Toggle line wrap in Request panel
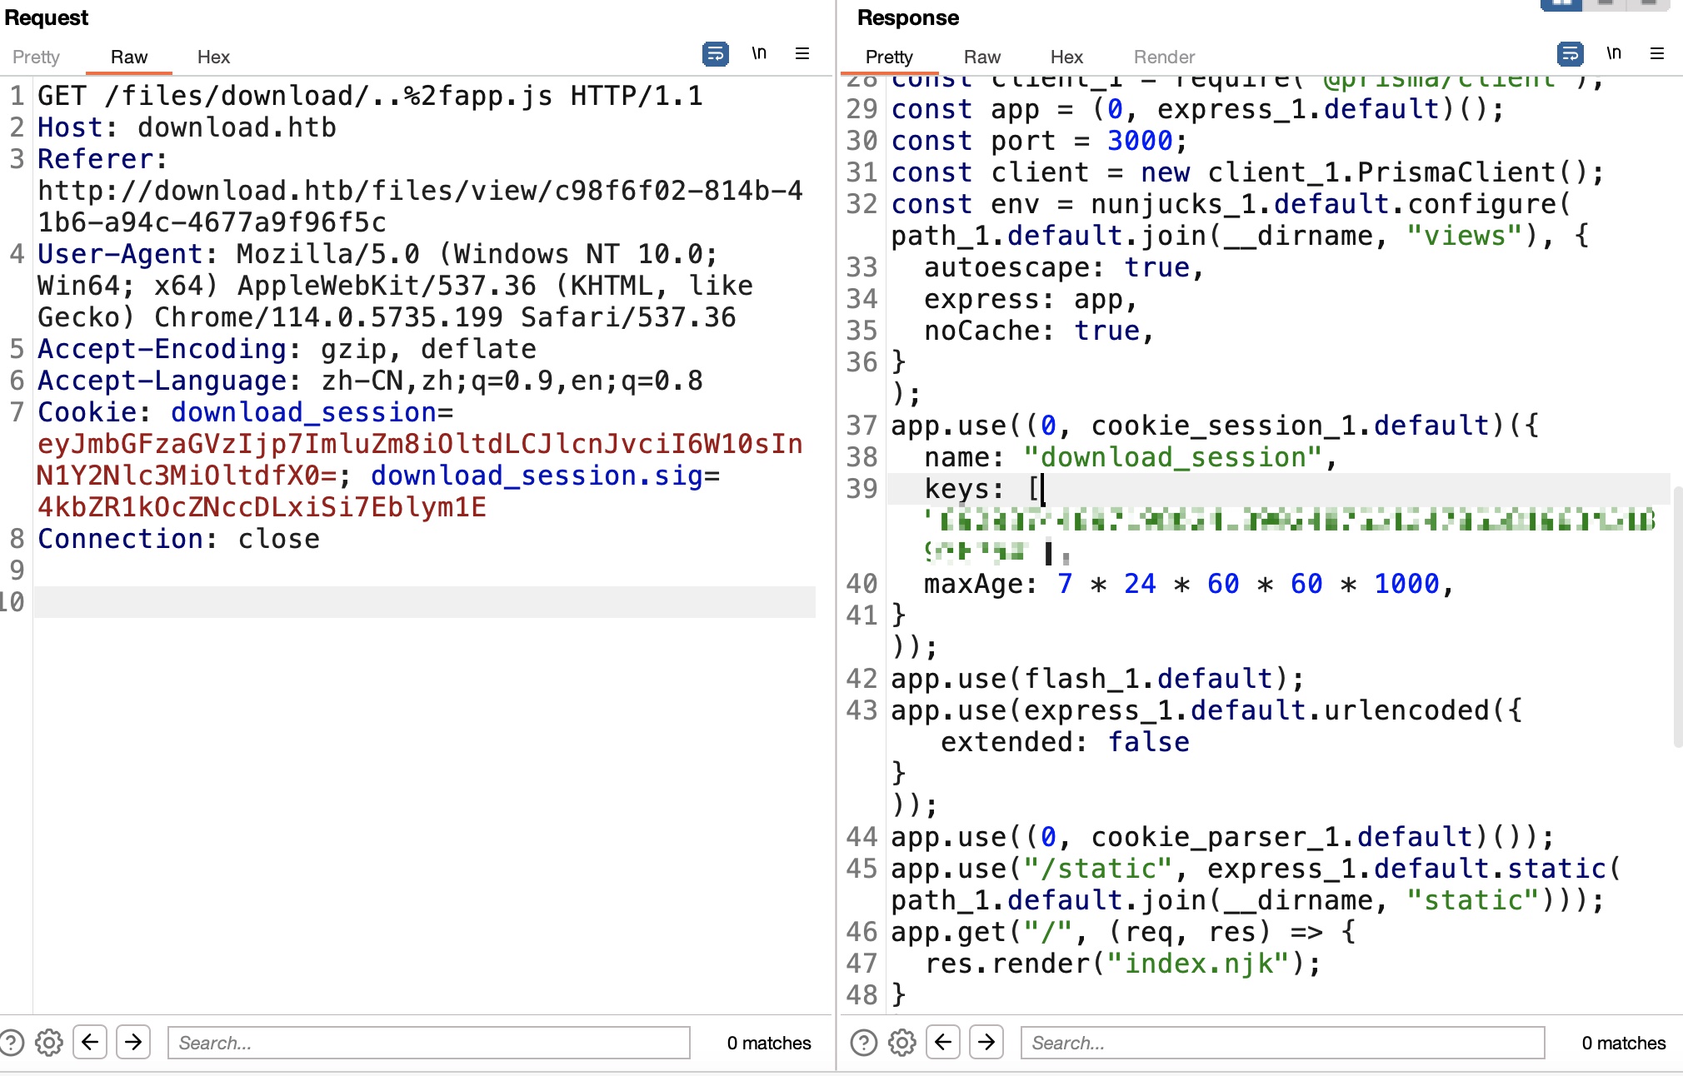The height and width of the screenshot is (1076, 1683). pyautogui.click(x=715, y=54)
